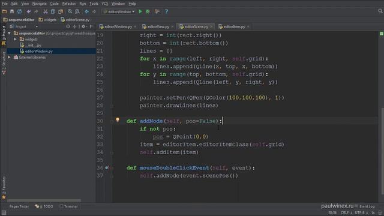Open the Navigate menu

click(39, 4)
